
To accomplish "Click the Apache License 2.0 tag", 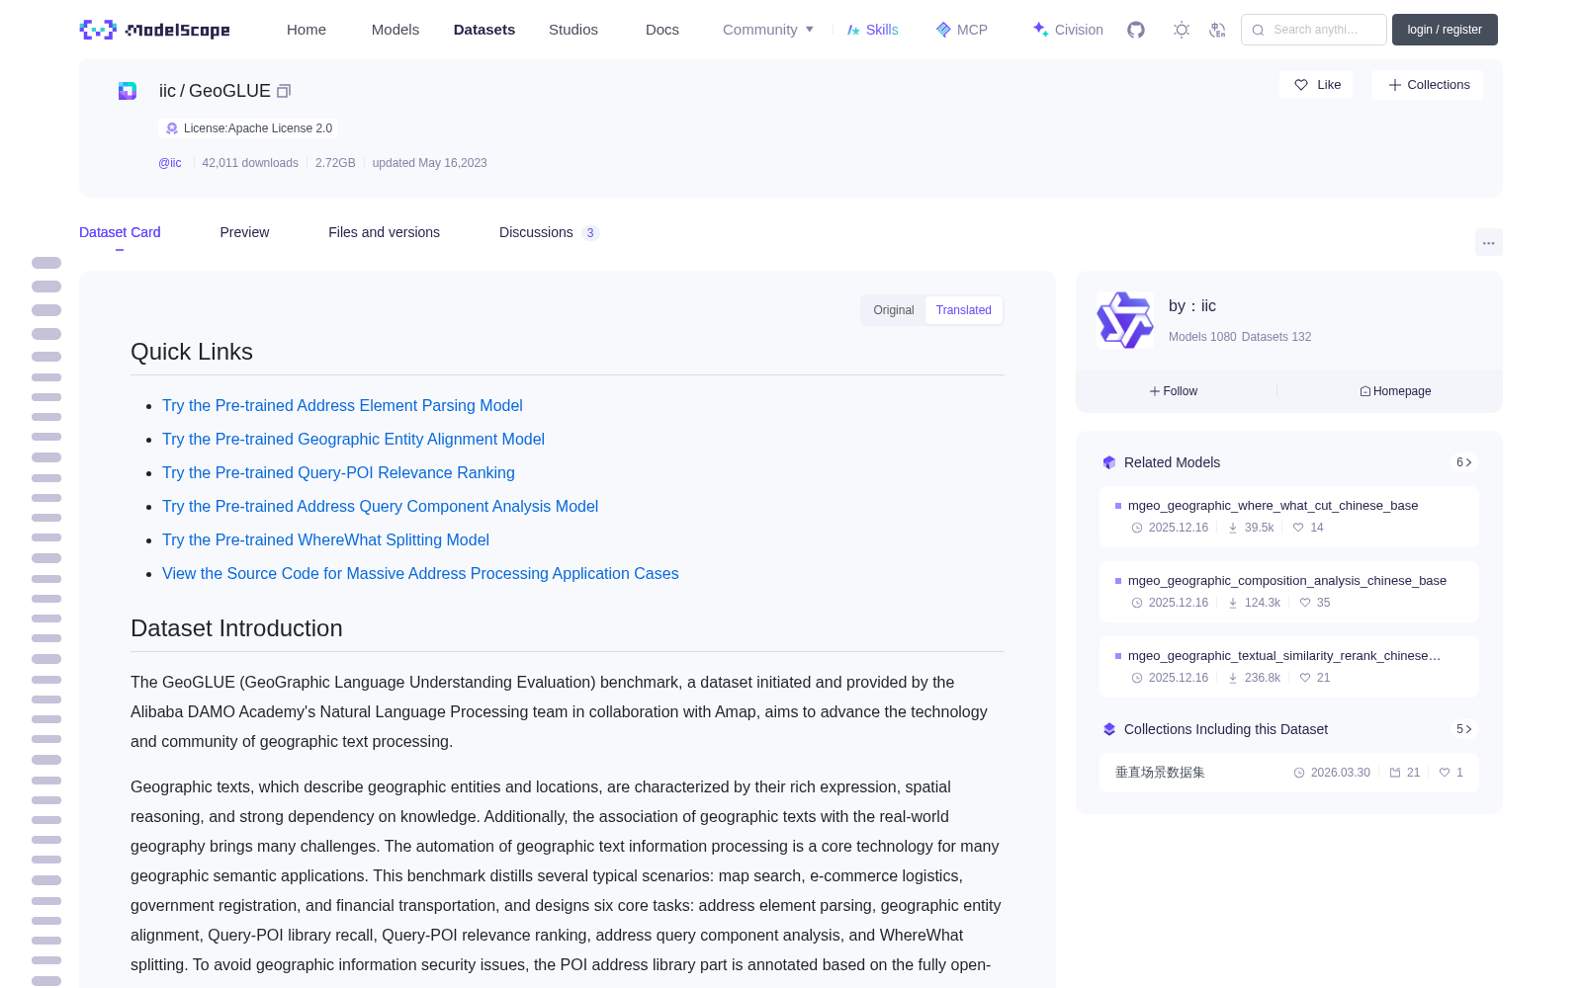I will click(x=248, y=128).
